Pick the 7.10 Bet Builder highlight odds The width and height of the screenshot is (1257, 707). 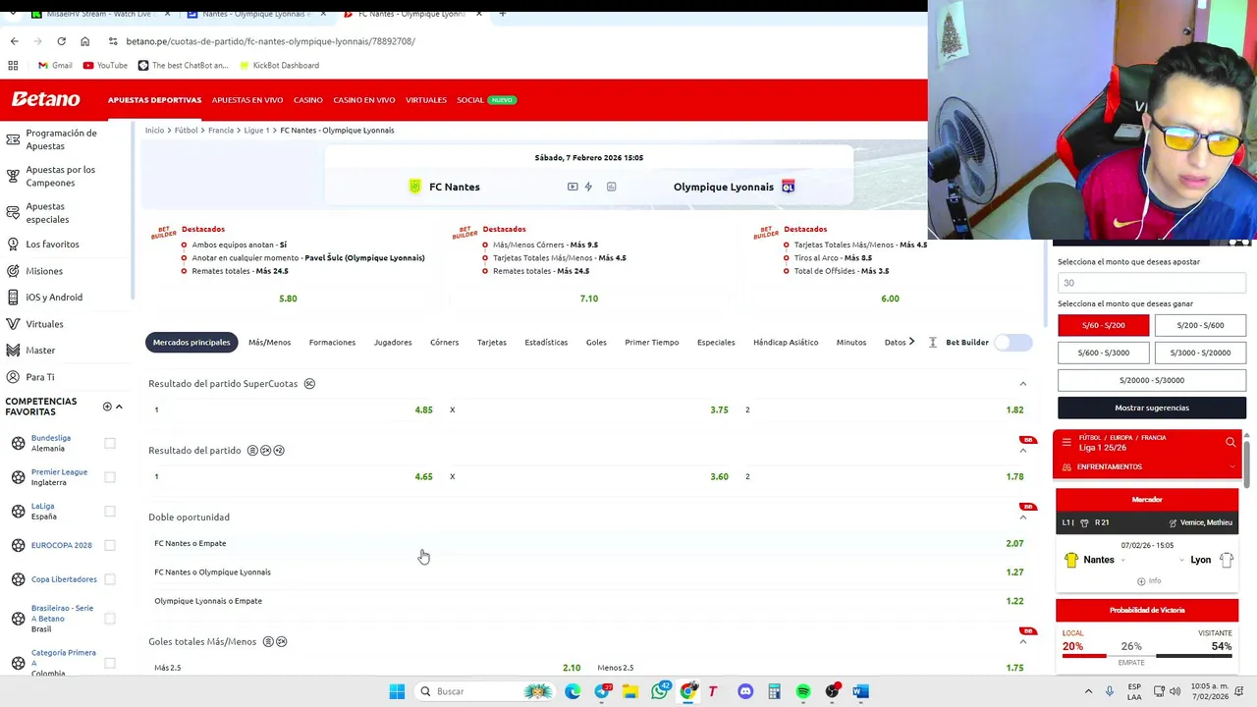click(x=588, y=299)
